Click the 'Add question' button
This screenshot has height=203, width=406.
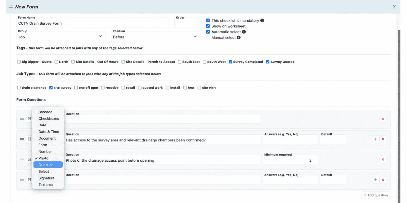coord(376,195)
